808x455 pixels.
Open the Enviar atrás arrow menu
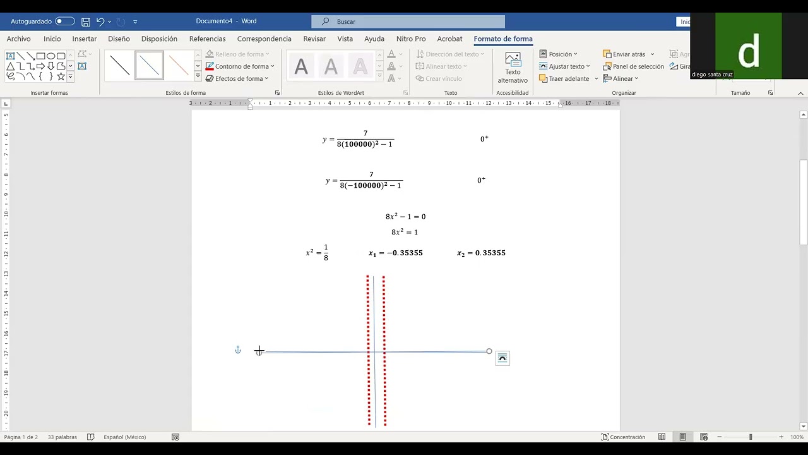pyautogui.click(x=652, y=54)
